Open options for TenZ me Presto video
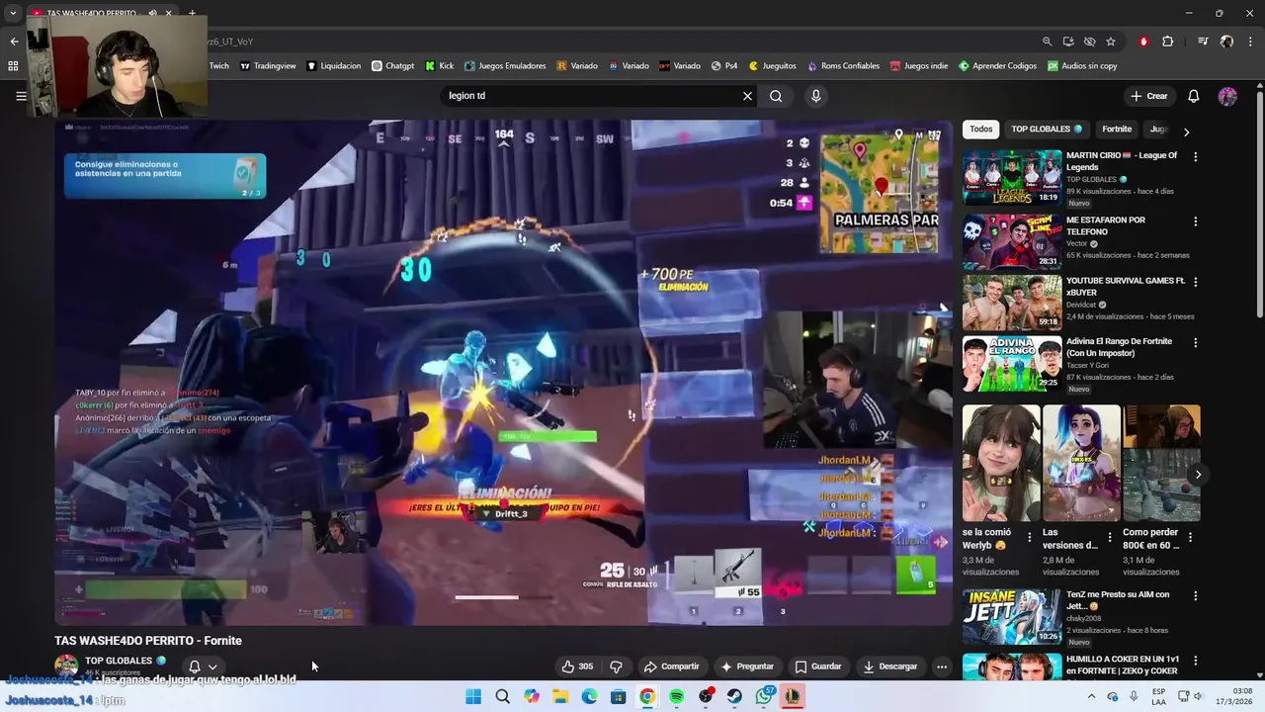 1195,596
